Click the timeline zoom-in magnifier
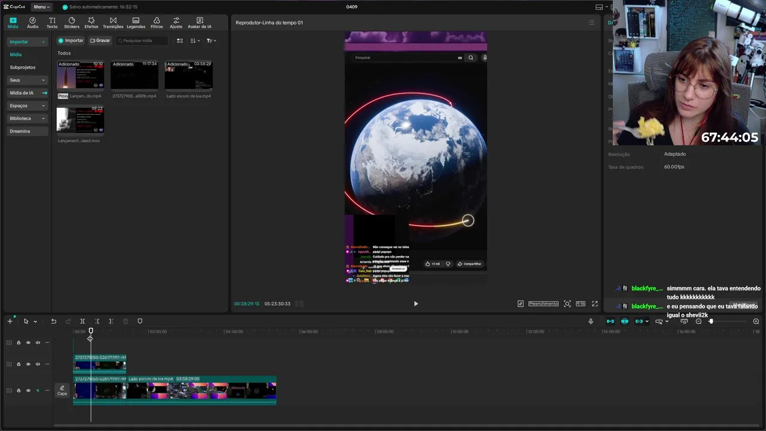 coord(756,321)
